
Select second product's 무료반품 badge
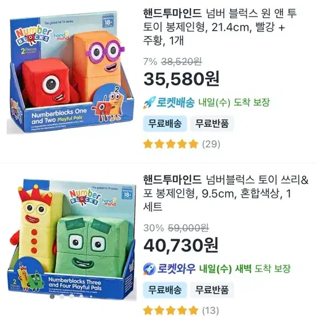tap(212, 290)
